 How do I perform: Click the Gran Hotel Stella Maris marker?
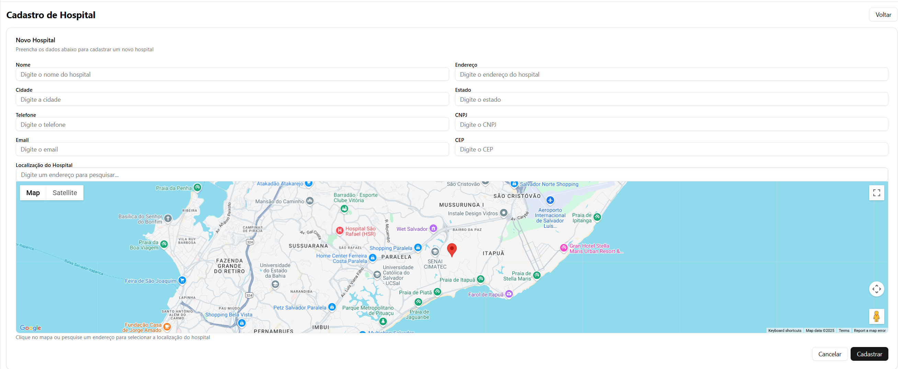(x=564, y=248)
